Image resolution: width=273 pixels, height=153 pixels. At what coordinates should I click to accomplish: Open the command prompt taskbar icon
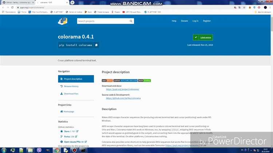(x=83, y=150)
